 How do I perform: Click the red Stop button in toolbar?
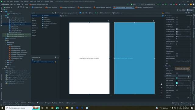coord(176,5)
